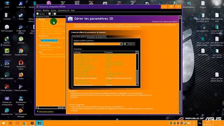Click Gérer les paramètres 3D header icon
This screenshot has height=126, width=224.
click(x=70, y=19)
